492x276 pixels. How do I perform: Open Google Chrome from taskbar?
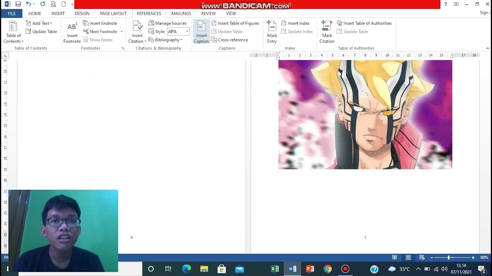(x=327, y=269)
